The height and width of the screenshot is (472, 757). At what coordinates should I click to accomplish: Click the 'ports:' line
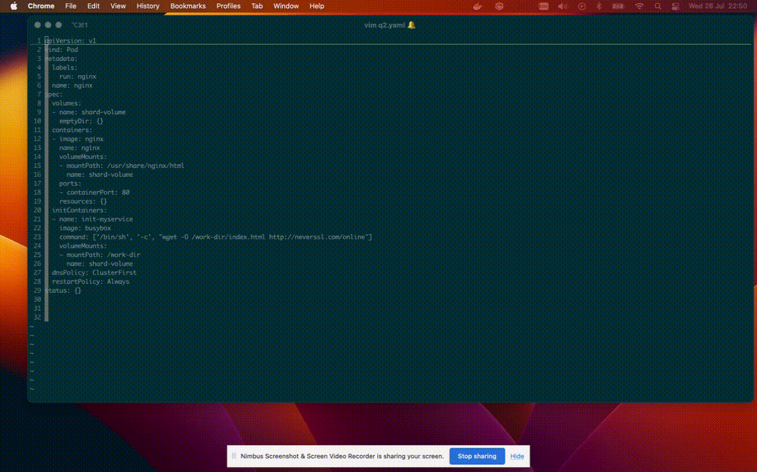70,184
